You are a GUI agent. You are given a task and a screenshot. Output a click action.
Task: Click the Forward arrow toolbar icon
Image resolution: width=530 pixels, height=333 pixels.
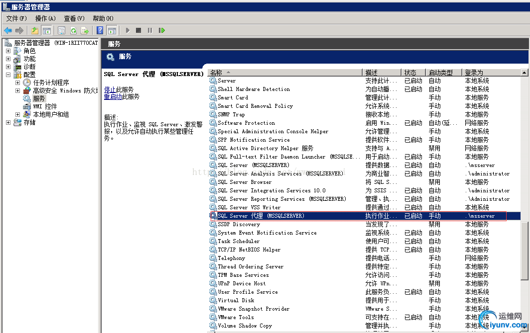click(19, 31)
